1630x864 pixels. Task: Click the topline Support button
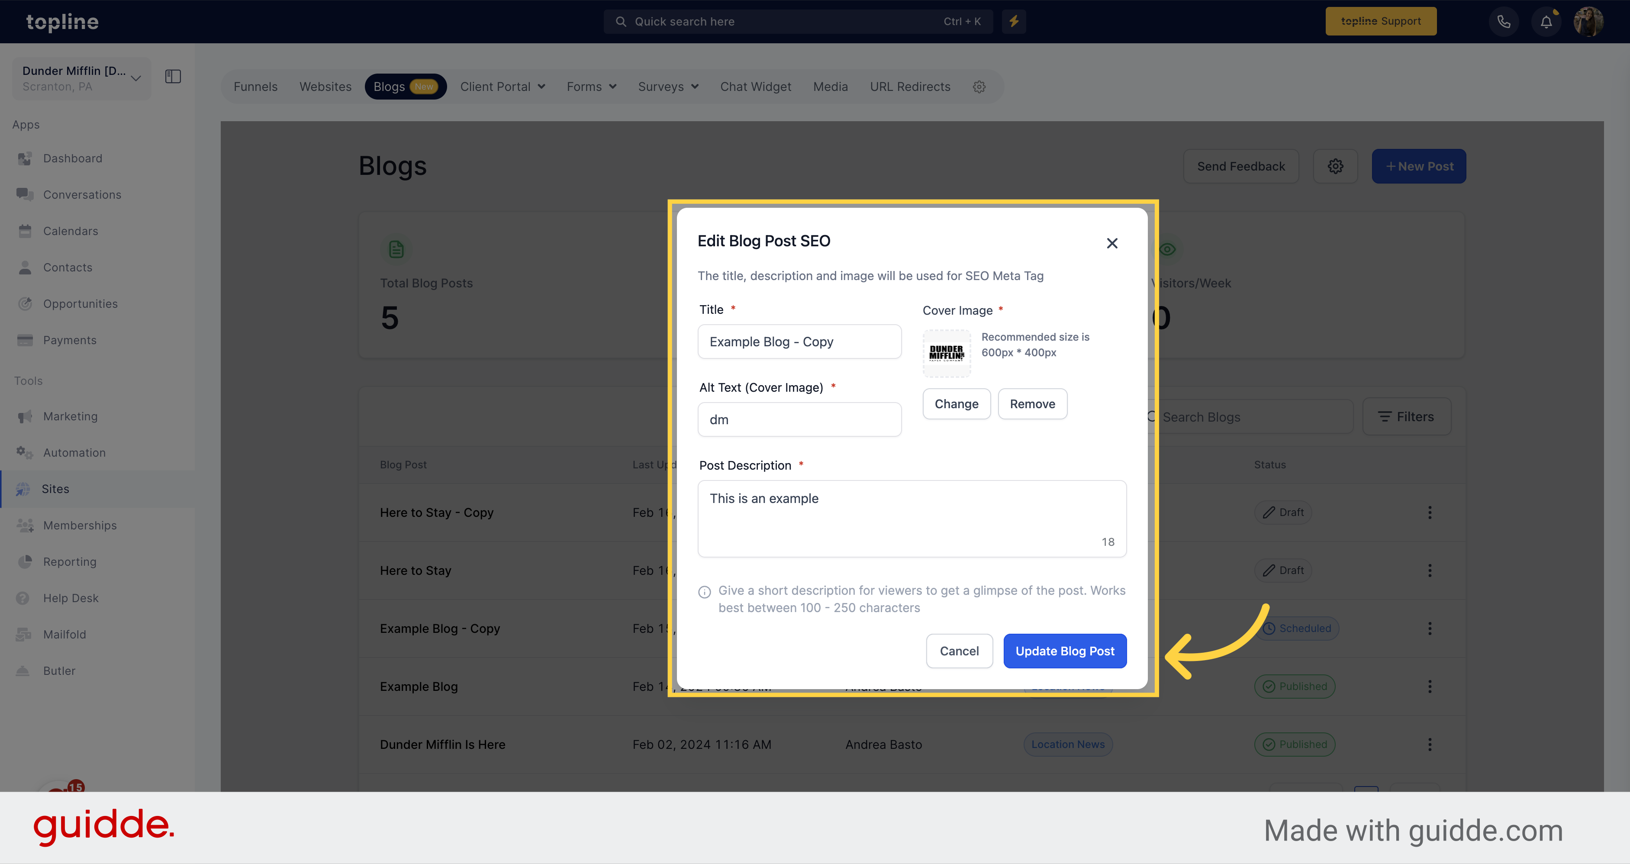coord(1381,22)
